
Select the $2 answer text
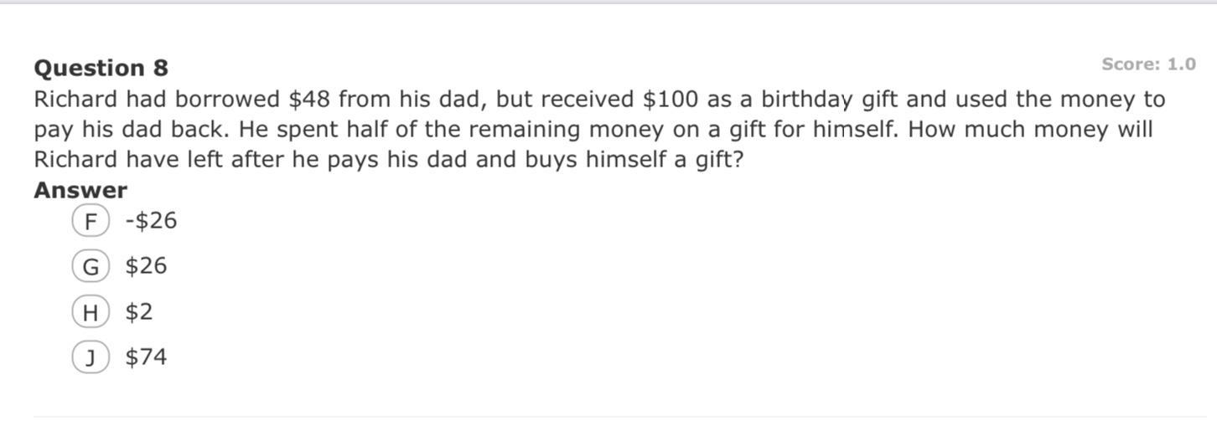139,312
